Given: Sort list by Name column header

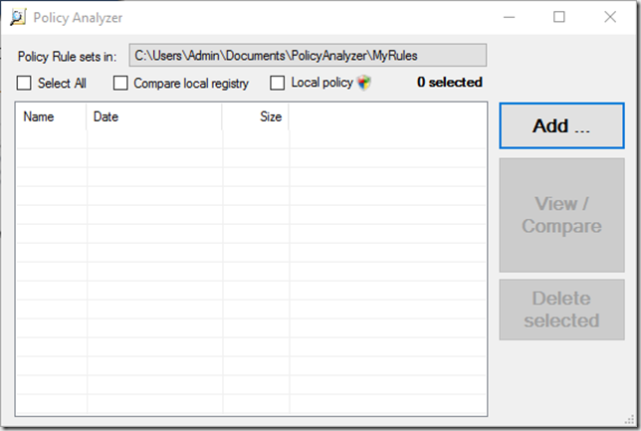Looking at the screenshot, I should [x=51, y=116].
